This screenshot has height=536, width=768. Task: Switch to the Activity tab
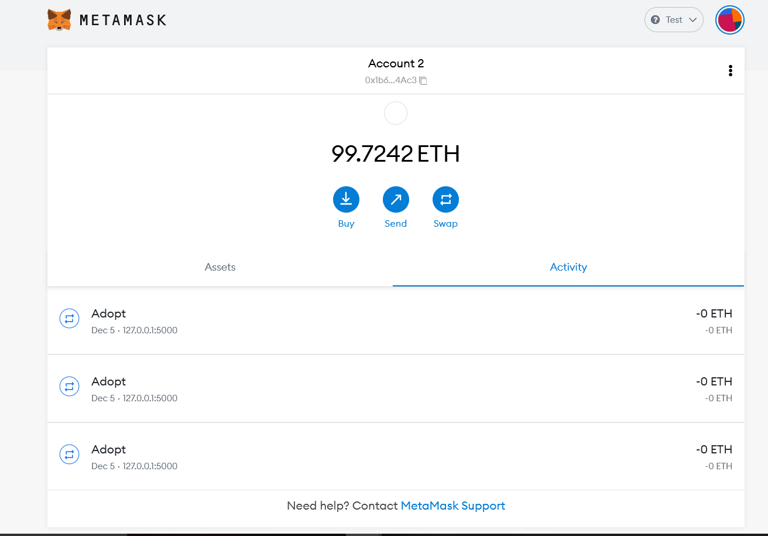tap(568, 267)
